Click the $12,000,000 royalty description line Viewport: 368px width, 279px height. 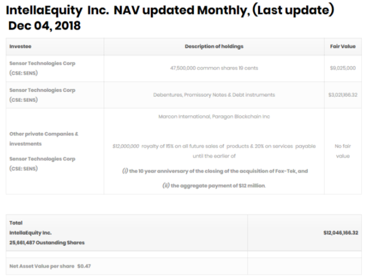coord(213,146)
